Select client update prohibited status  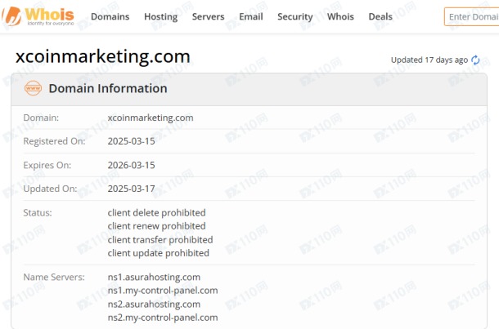point(158,253)
